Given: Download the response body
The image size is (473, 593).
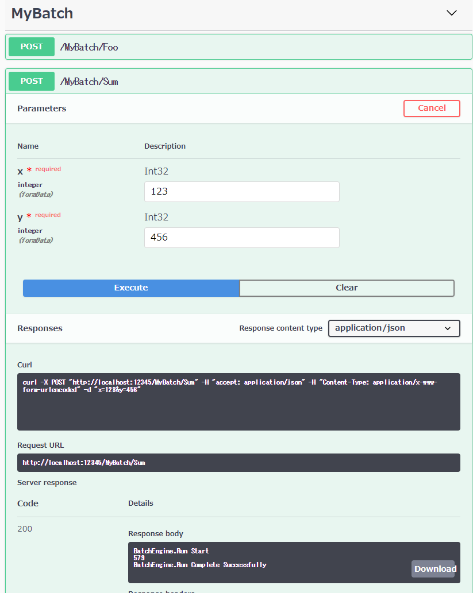Looking at the screenshot, I should coord(433,569).
